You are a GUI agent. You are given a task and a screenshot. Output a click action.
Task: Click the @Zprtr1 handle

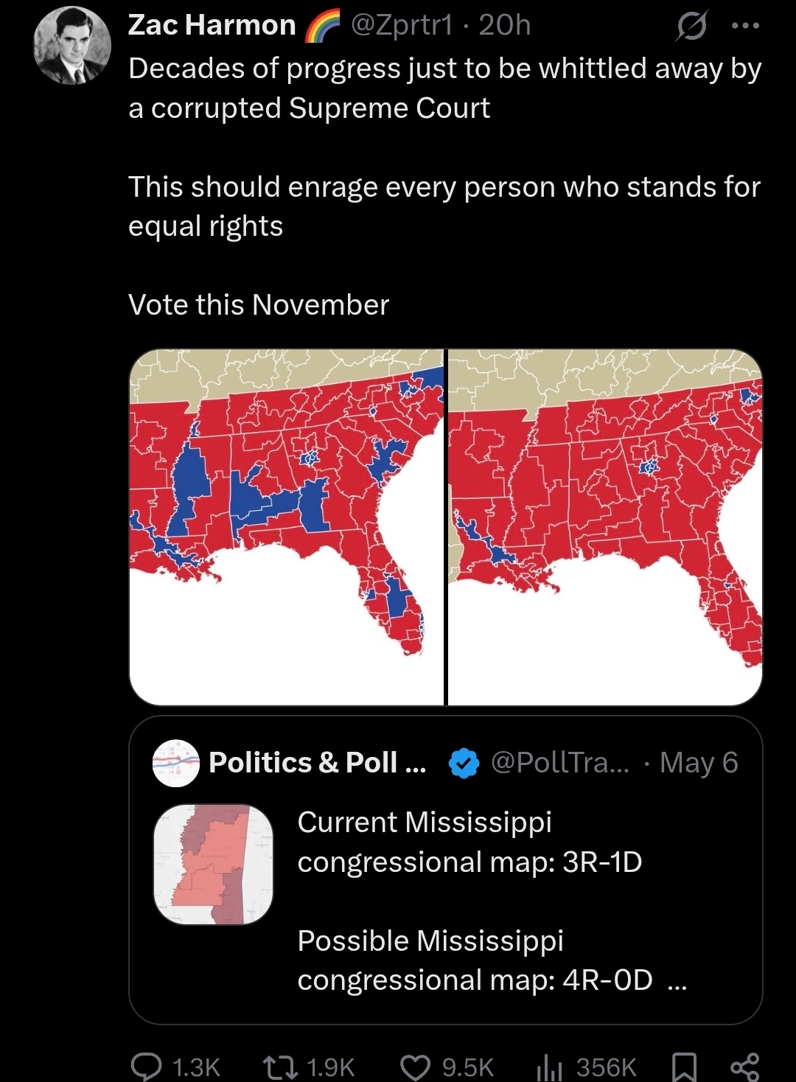tap(402, 25)
